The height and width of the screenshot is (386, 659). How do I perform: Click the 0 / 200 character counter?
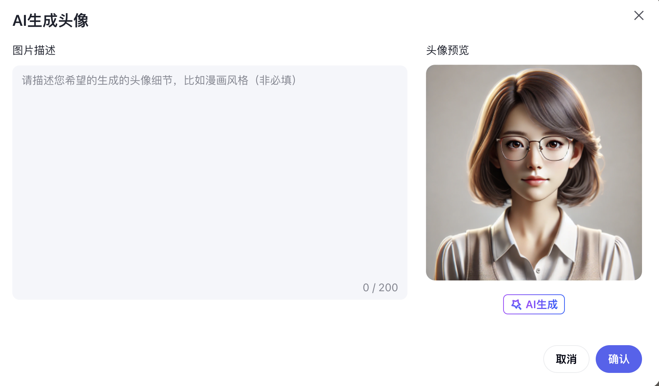tap(380, 288)
